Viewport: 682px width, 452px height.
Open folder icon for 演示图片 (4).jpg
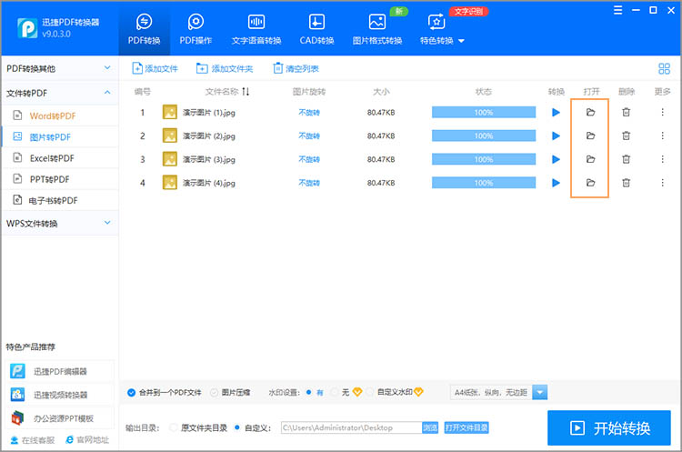click(x=590, y=183)
